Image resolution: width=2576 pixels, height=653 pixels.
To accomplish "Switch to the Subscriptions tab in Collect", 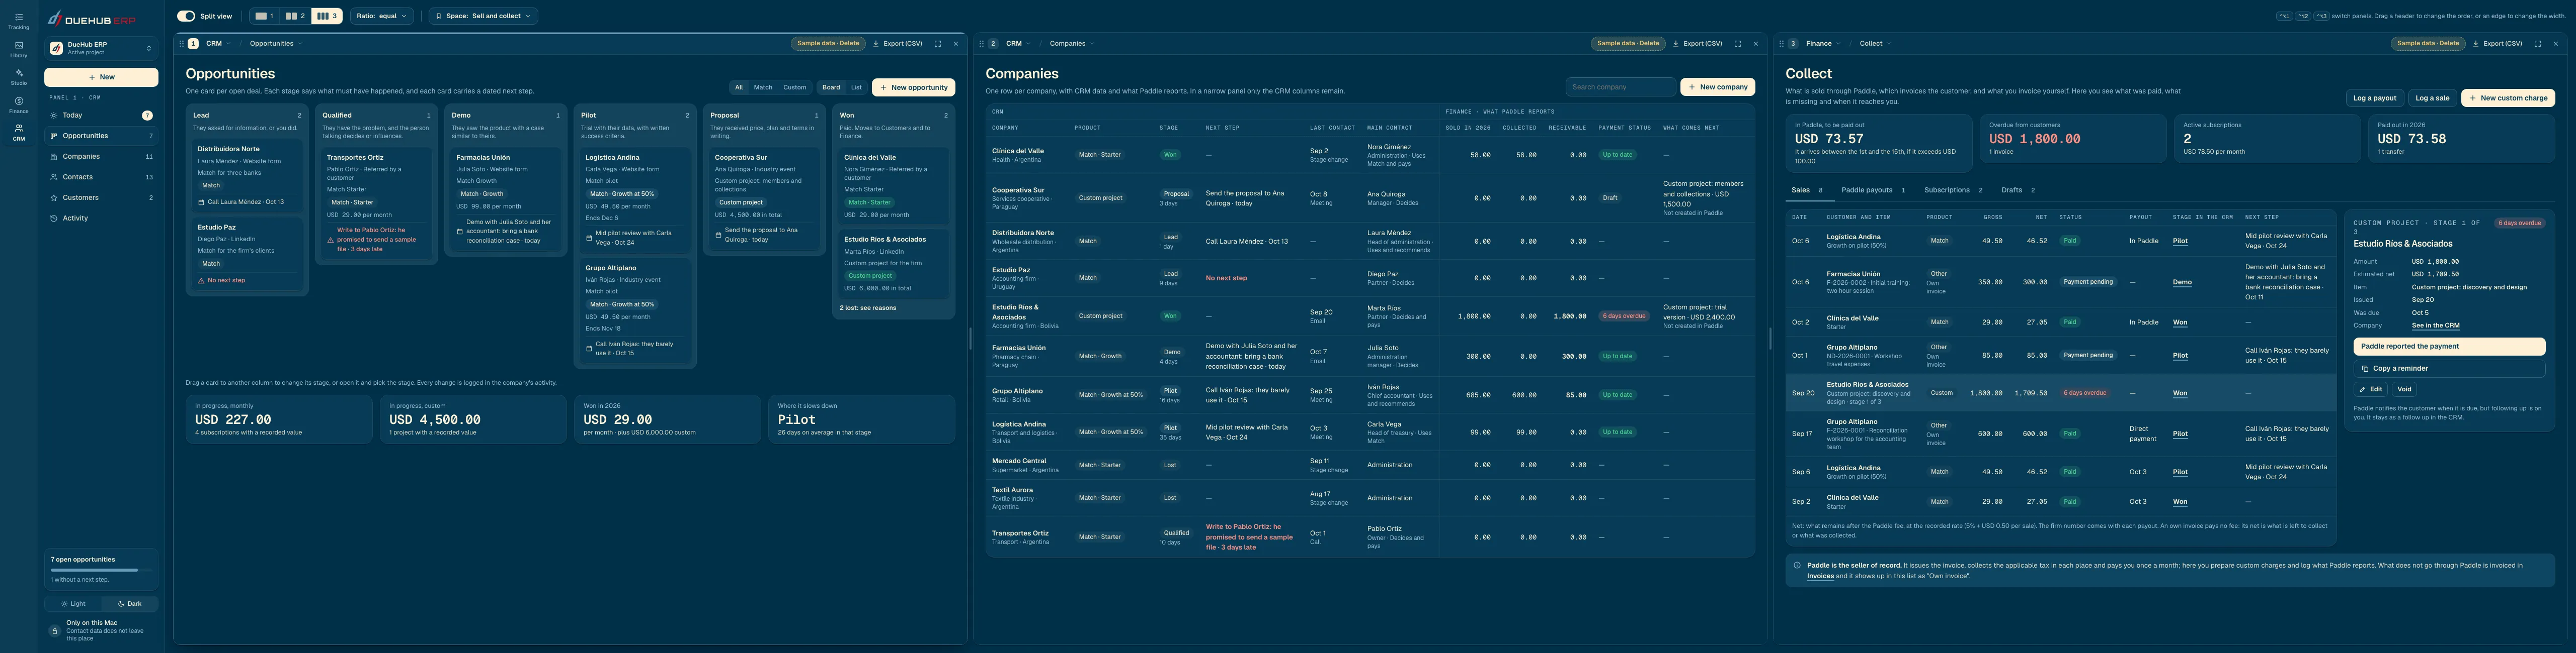I will [1953, 190].
